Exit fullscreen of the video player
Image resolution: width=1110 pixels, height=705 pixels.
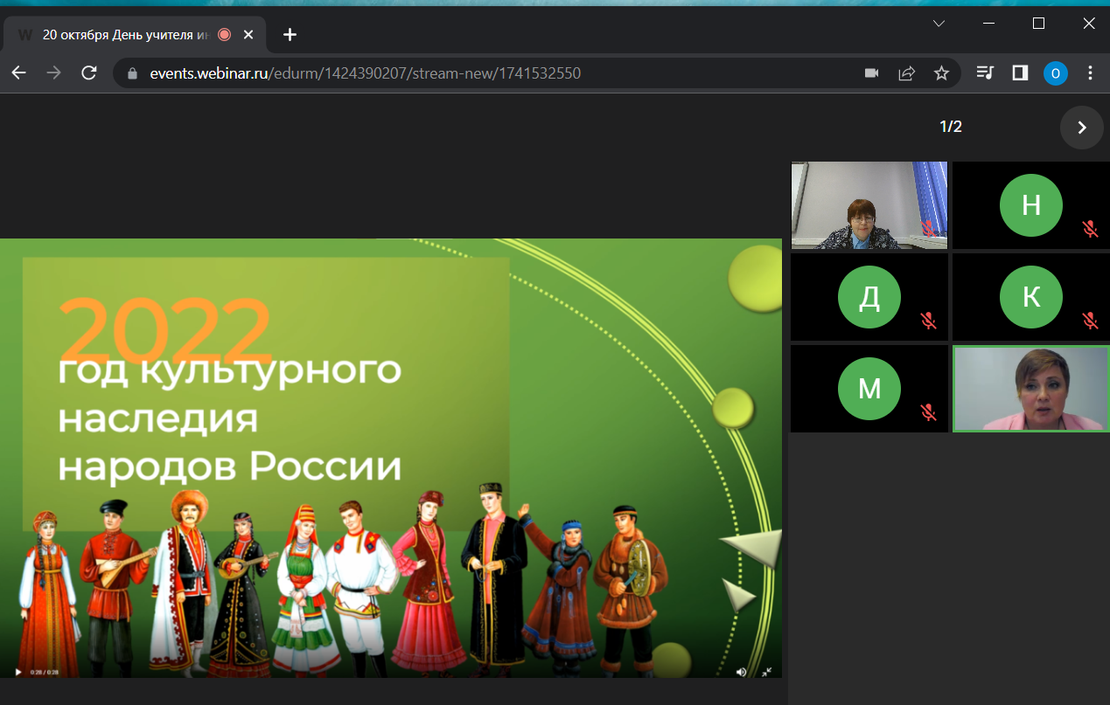tap(766, 672)
